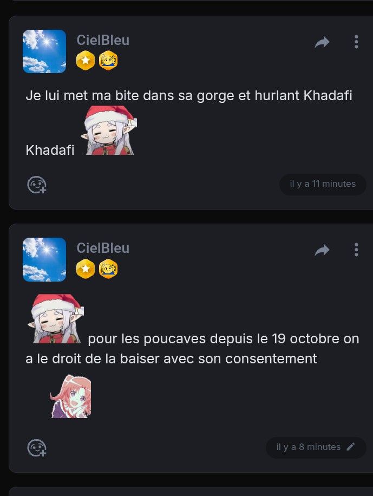Image resolution: width=373 pixels, height=496 pixels.
Task: Click the edit pencil beside the 8 minutes timestamp
Action: click(x=351, y=447)
